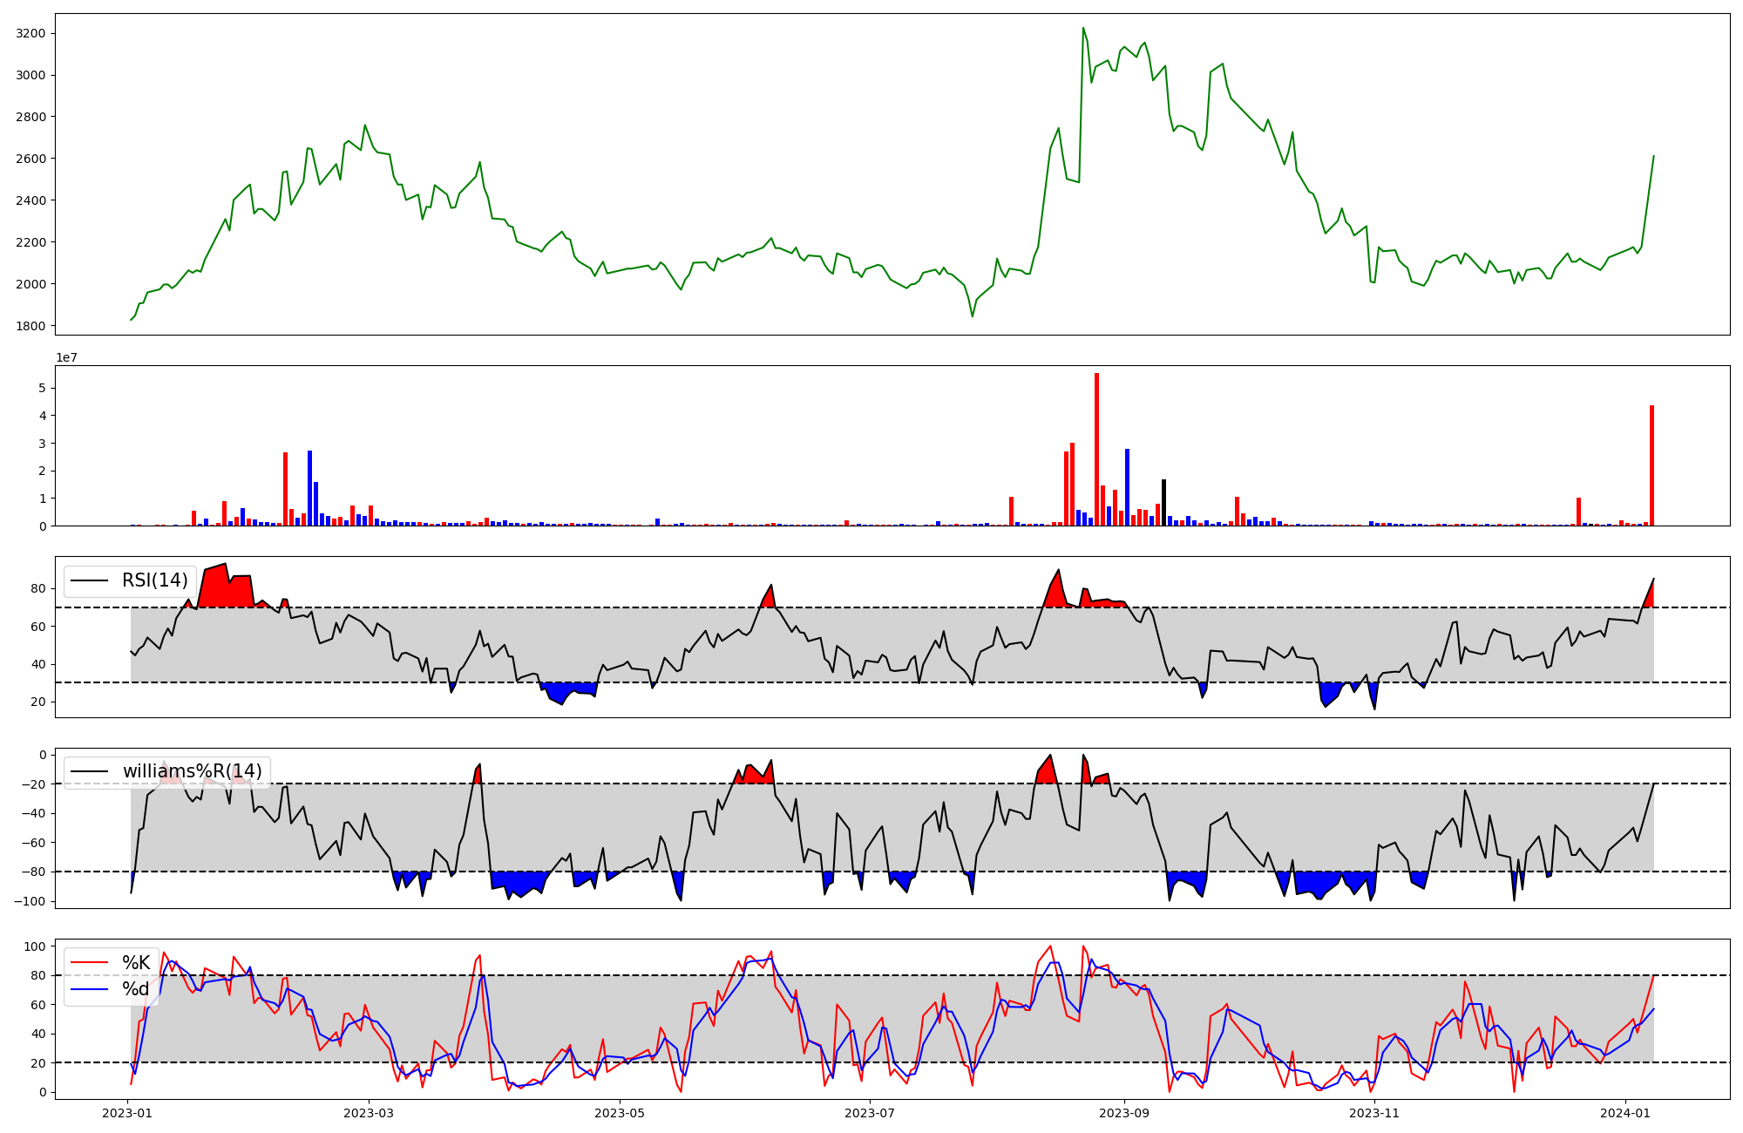The image size is (1743, 1133).
Task: Click the red %K legend line sample
Action: pyautogui.click(x=89, y=963)
